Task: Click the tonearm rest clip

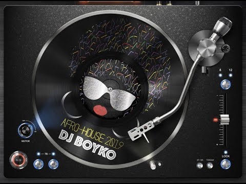Action: (x=205, y=70)
